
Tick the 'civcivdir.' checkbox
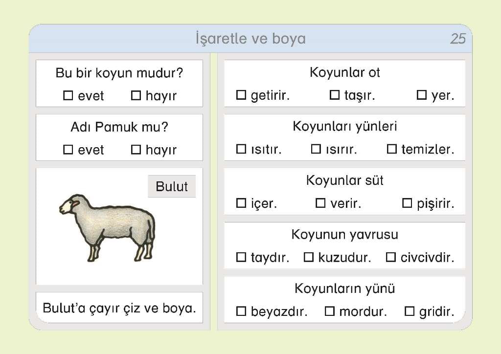[391, 257]
